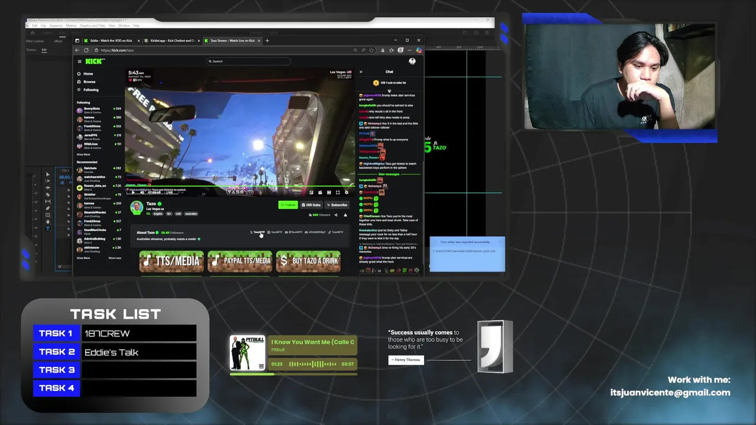Open the video player settings gear

(x=346, y=192)
